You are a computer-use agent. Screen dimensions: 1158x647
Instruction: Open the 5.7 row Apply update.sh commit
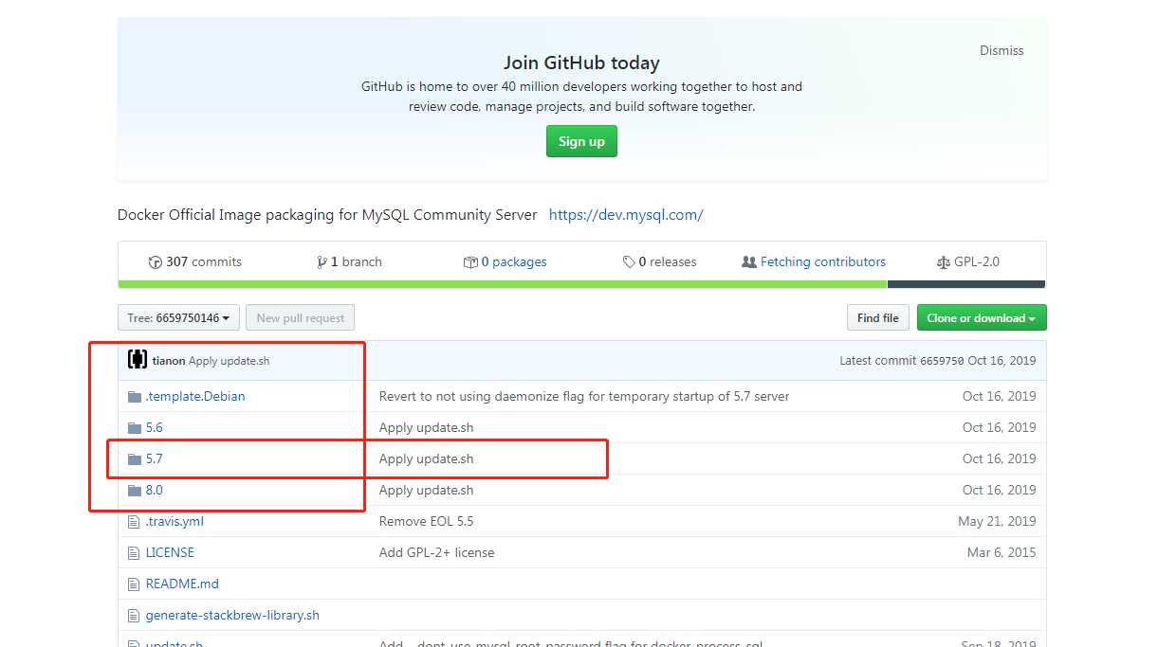pos(426,458)
